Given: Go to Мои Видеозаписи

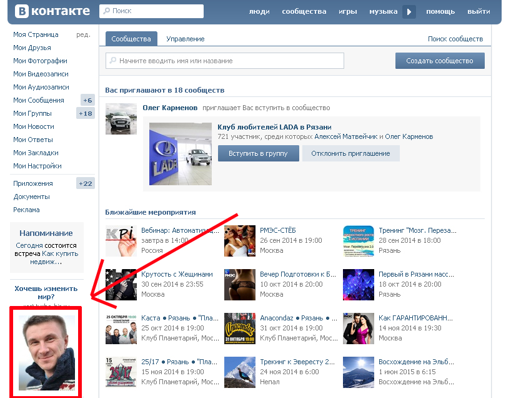Looking at the screenshot, I should pos(41,74).
